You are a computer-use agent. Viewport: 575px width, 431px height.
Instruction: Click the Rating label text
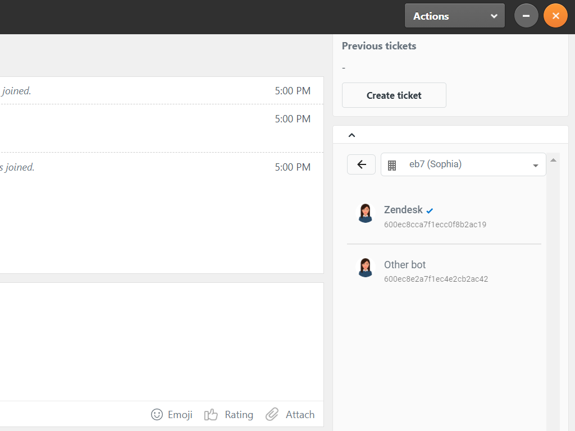pos(239,415)
